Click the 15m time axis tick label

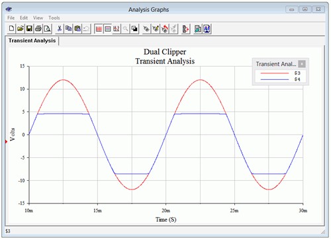[x=97, y=211]
